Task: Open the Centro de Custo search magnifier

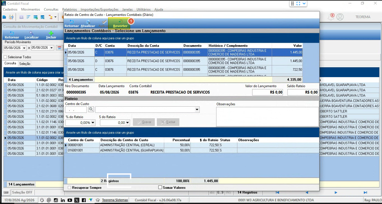Action: pos(91,110)
